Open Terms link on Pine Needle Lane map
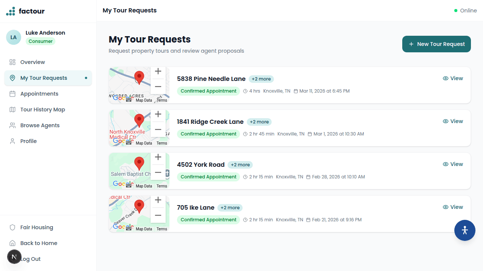483x271 pixels. pos(162,100)
